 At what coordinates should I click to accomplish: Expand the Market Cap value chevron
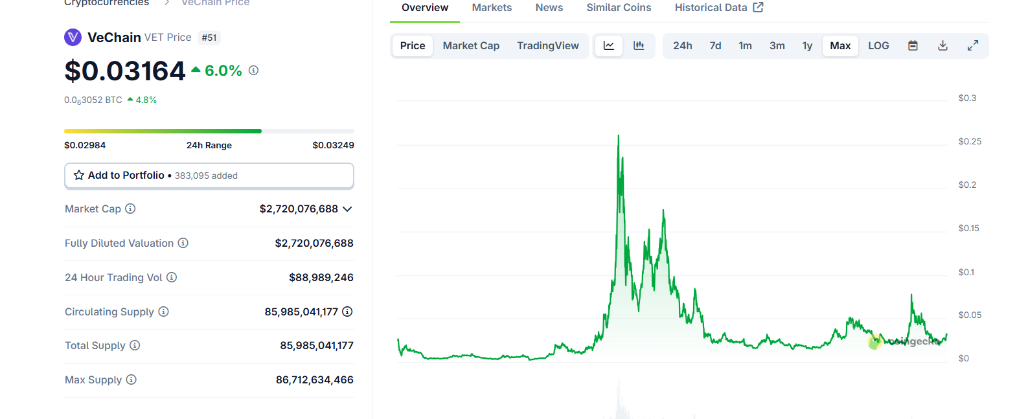point(347,209)
